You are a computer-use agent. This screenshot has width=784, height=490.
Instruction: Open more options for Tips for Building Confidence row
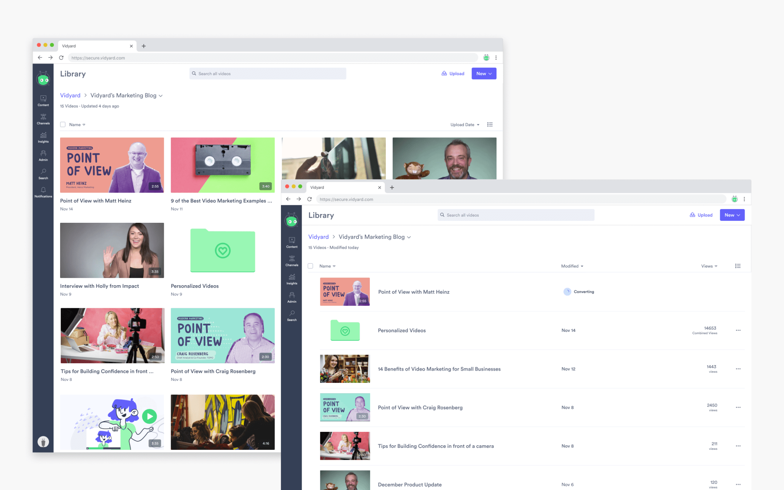point(738,446)
